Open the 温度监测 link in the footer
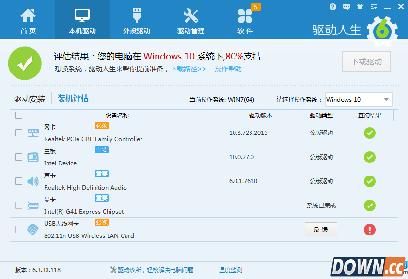Image resolution: width=408 pixels, height=279 pixels. [231, 270]
